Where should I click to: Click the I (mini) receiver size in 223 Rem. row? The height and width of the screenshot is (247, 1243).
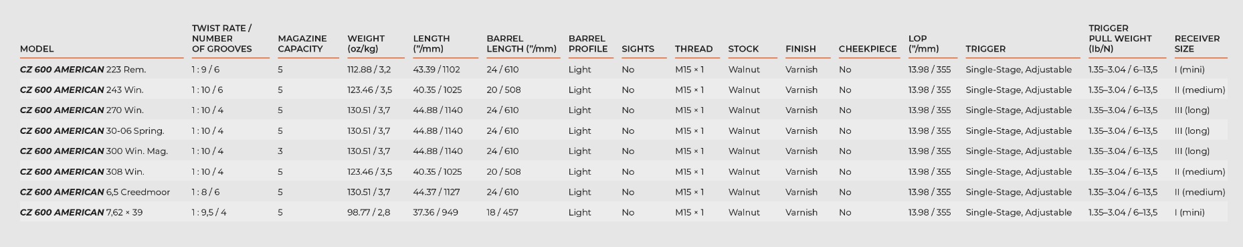(1189, 70)
